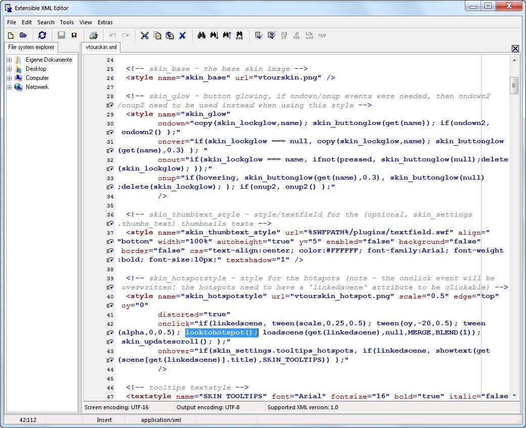Click the vertical scrollbar thumb

click(514, 85)
